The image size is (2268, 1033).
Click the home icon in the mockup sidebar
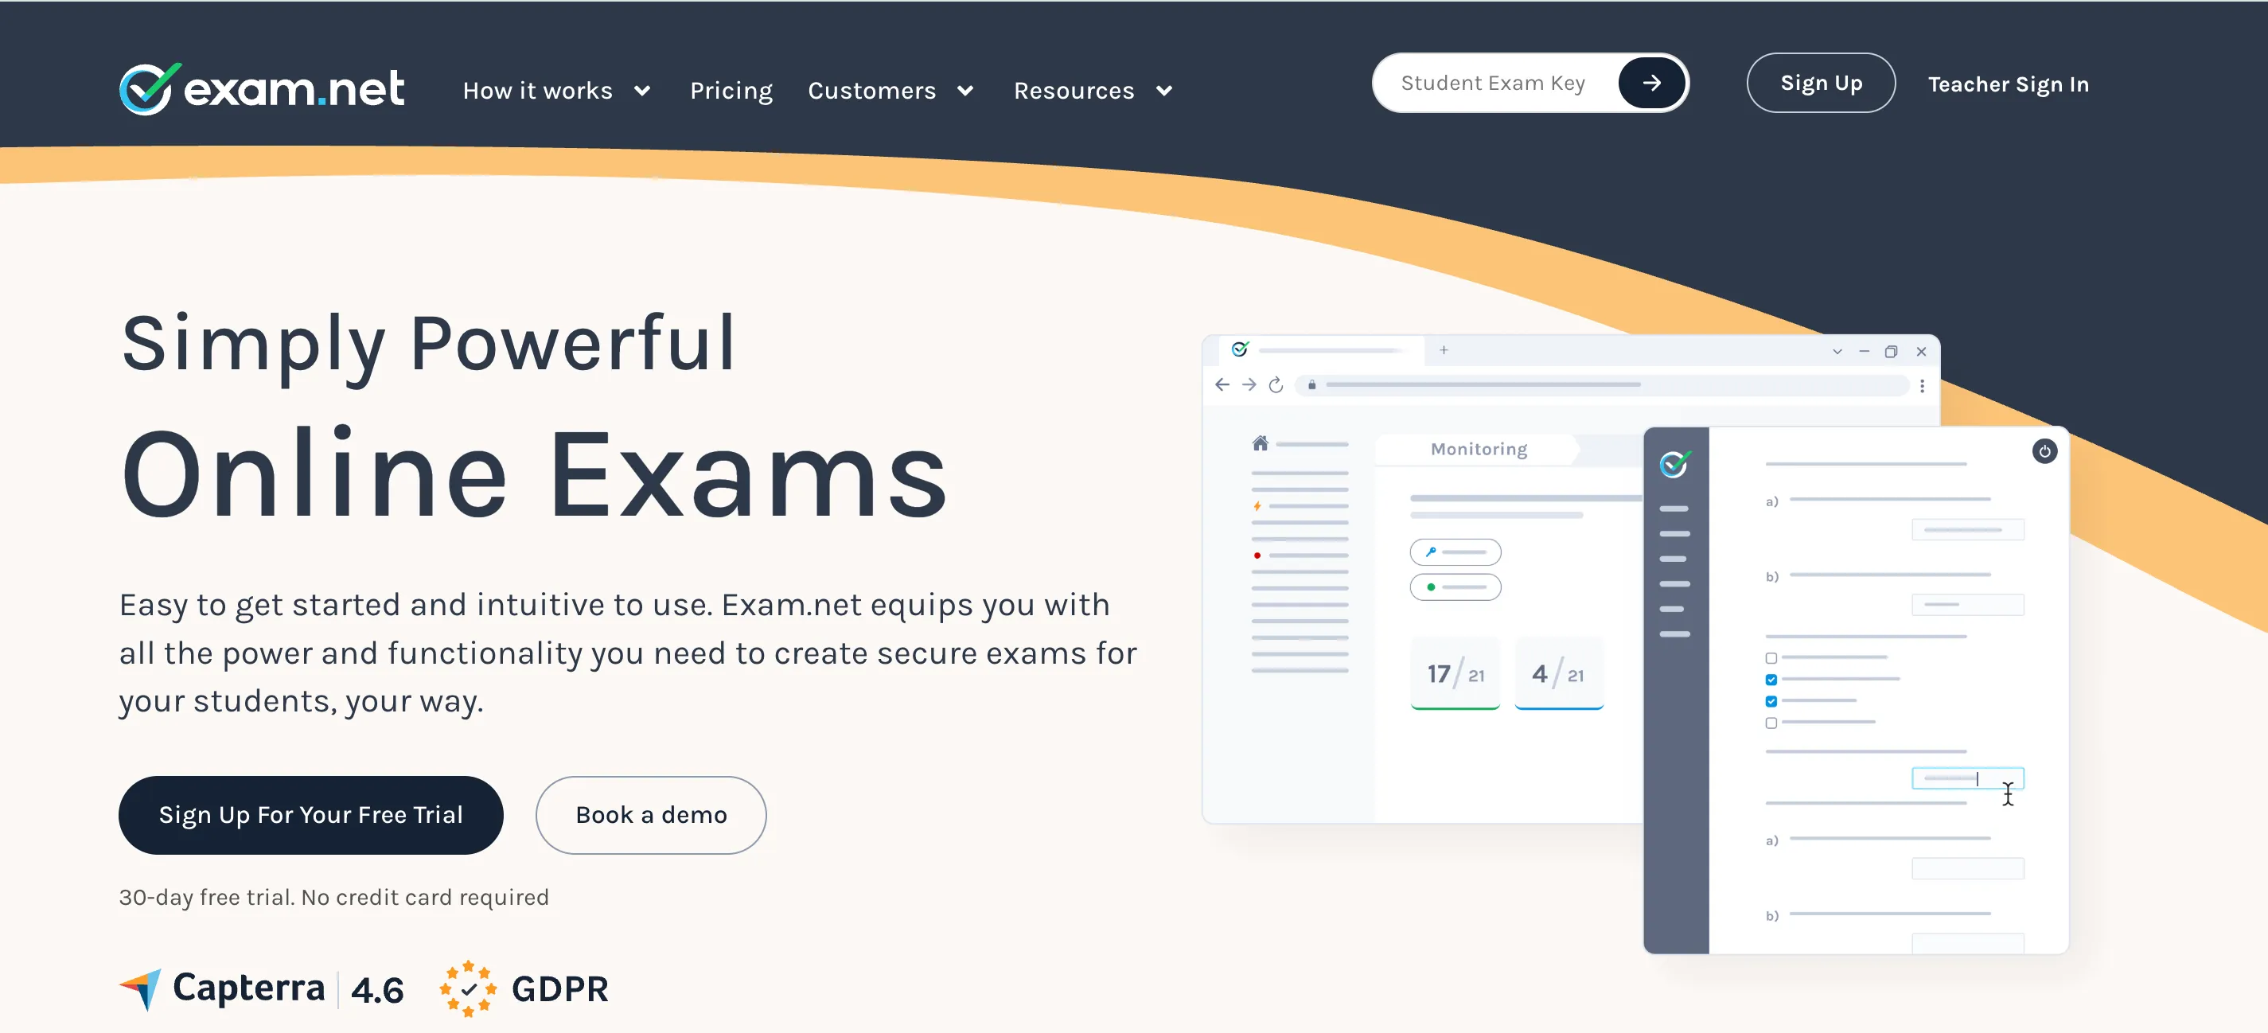(x=1260, y=443)
